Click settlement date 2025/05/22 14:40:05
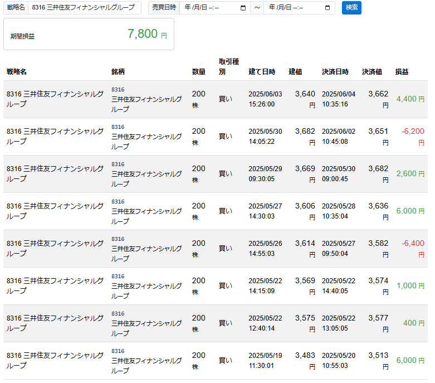The image size is (435, 383). [339, 286]
